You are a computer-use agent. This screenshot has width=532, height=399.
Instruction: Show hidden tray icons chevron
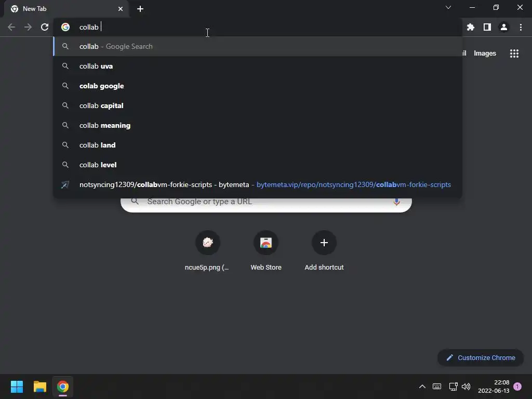(x=422, y=387)
